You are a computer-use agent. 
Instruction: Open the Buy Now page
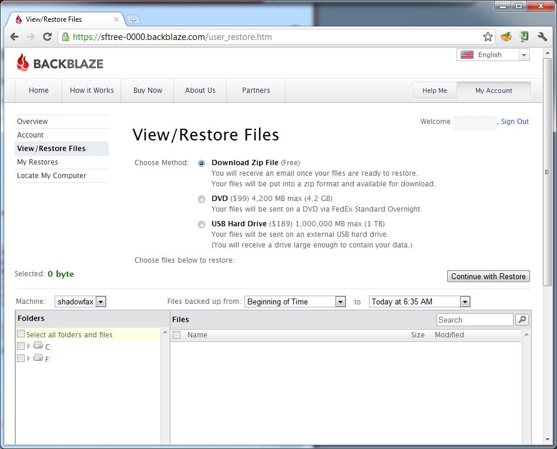[147, 91]
